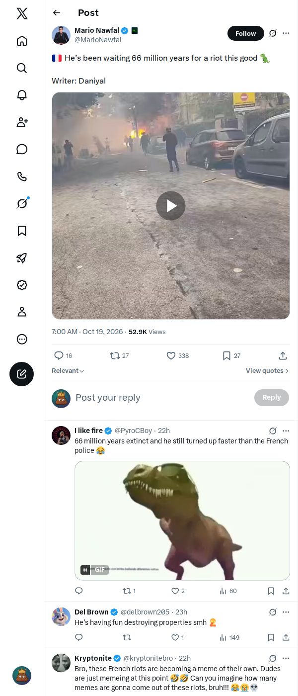Expand the Relevant sort dropdown
298x696 pixels.
tap(68, 371)
